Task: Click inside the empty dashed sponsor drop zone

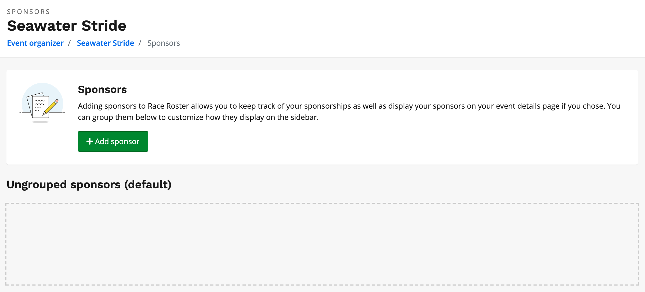Action: pos(322,244)
